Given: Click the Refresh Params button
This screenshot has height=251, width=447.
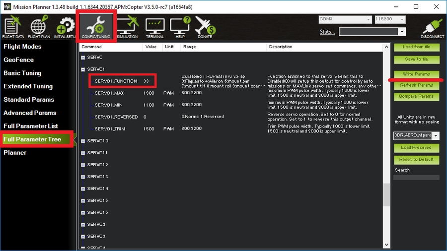Looking at the screenshot, I should click(x=416, y=85).
